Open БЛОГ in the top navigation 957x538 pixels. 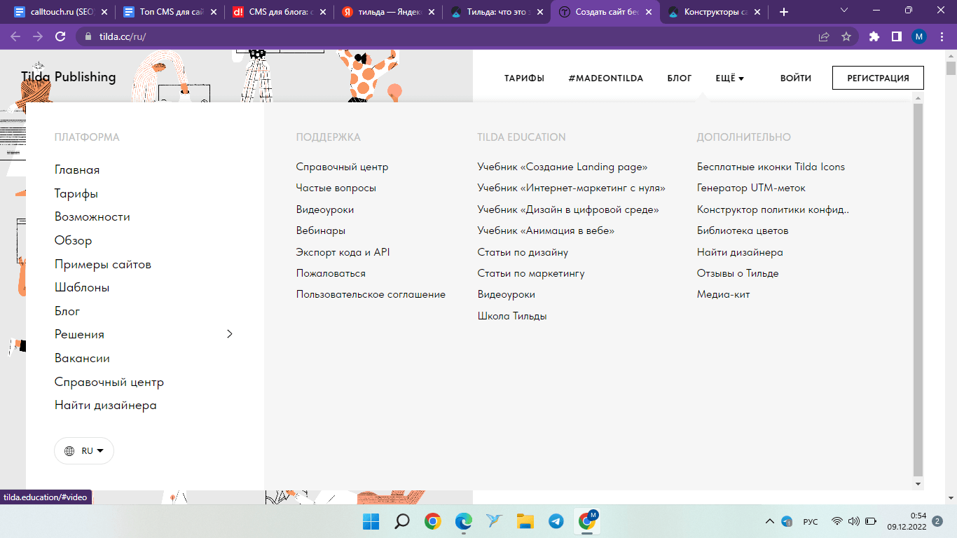pyautogui.click(x=680, y=78)
